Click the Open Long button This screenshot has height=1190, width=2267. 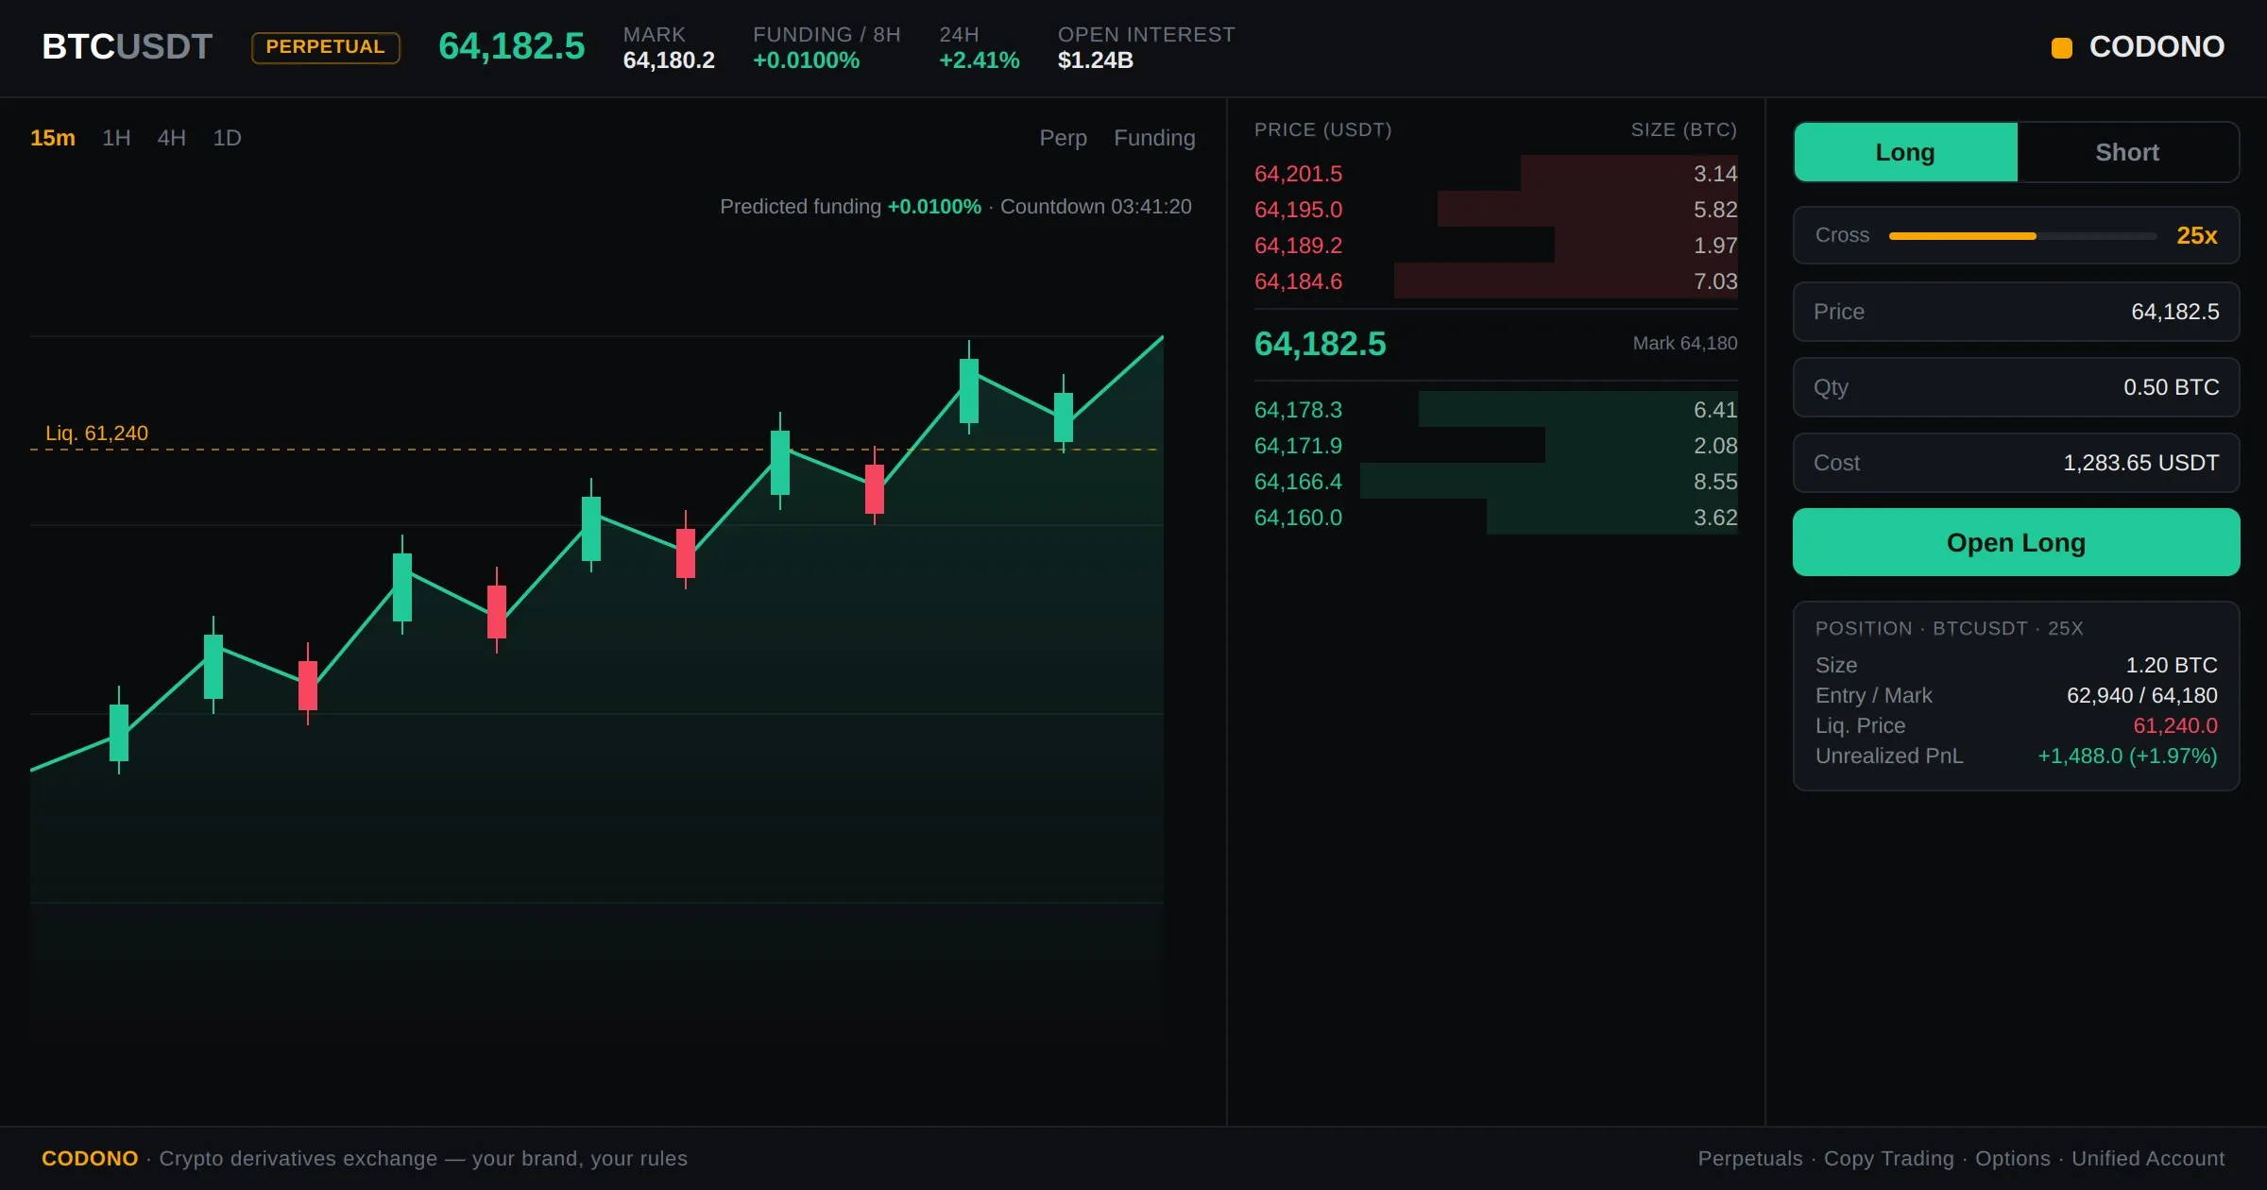point(2016,542)
